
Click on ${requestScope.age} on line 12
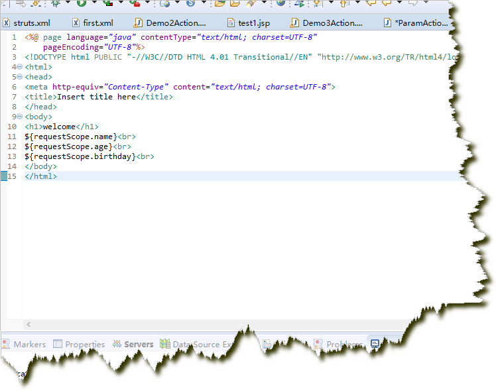tap(69, 146)
